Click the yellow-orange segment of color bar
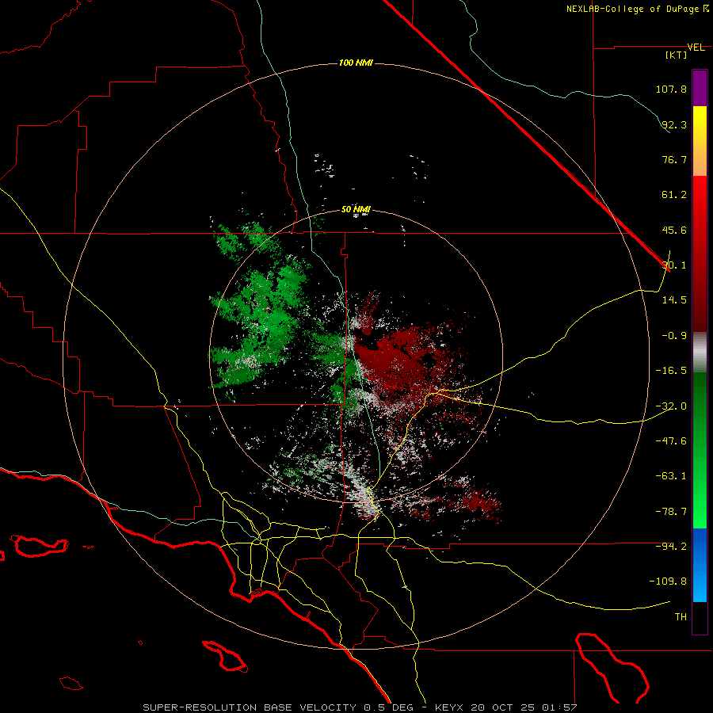The image size is (713, 713). pos(700,141)
